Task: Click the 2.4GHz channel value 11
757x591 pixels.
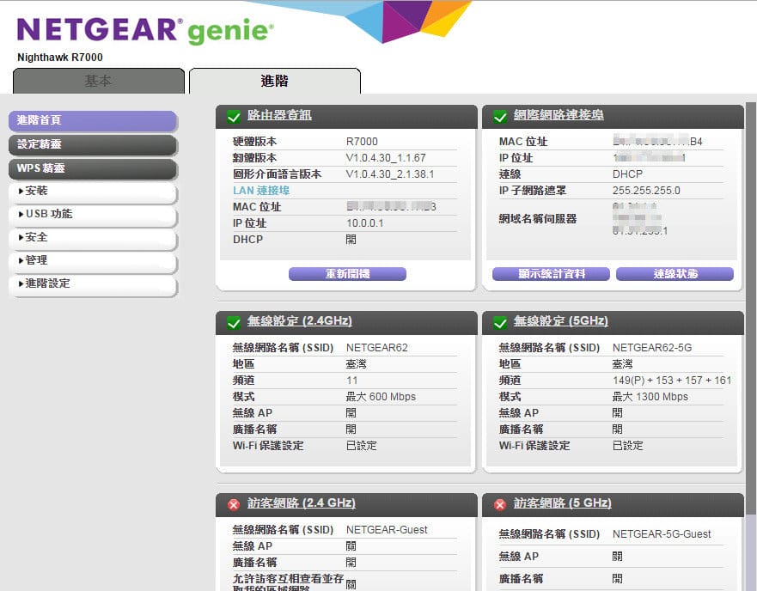Action: point(352,381)
